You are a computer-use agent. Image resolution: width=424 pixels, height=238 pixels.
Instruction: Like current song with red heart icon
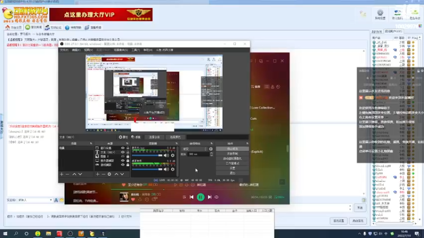tap(133, 199)
